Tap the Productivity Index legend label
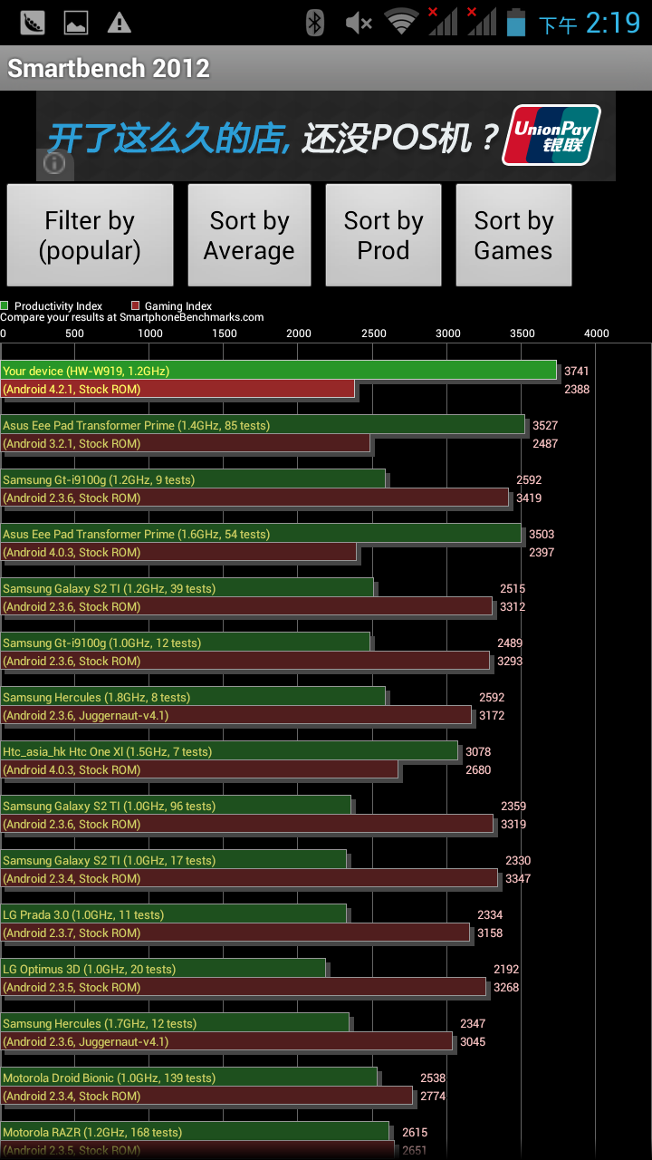The image size is (652, 1160). pyautogui.click(x=59, y=306)
